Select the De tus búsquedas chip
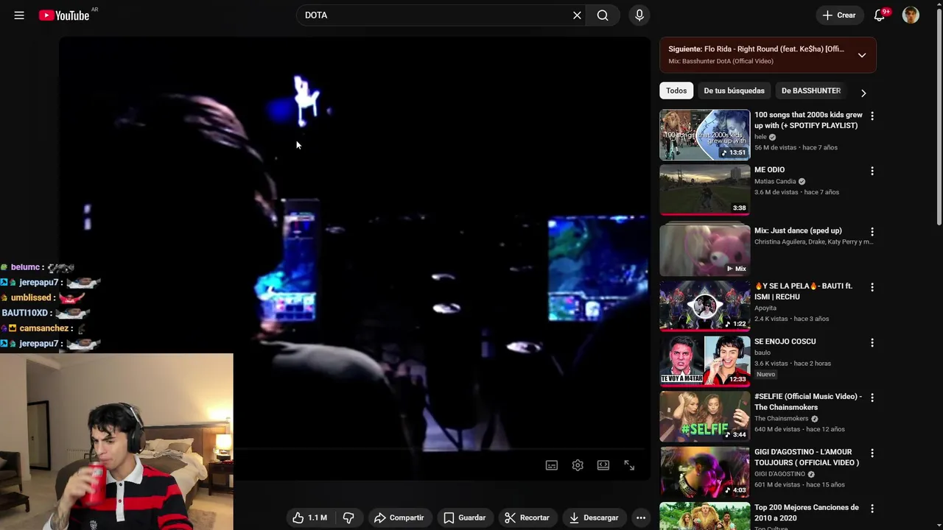 (x=734, y=91)
